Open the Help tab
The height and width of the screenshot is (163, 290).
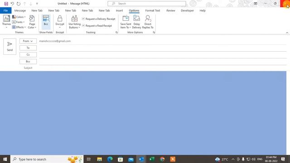[x=203, y=10]
